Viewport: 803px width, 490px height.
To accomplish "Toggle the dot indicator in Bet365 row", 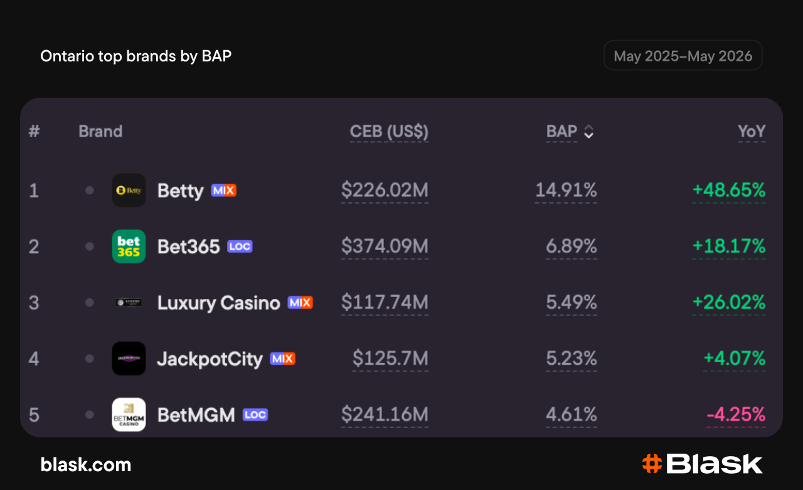I will [x=90, y=246].
